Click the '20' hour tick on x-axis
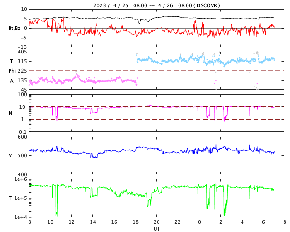 157,222
